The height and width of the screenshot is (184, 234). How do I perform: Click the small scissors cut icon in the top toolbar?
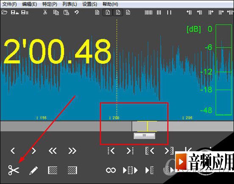point(45,12)
